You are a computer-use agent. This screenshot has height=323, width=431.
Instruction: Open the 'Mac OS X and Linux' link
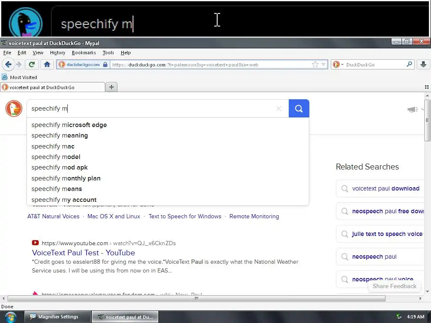(114, 217)
